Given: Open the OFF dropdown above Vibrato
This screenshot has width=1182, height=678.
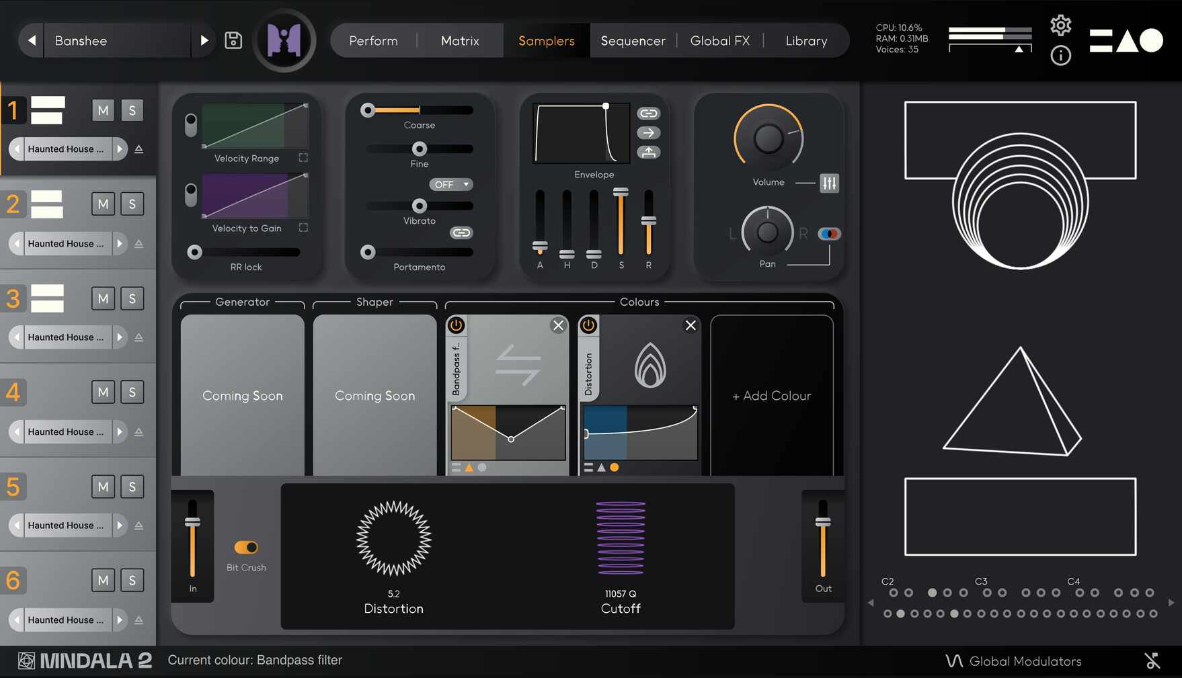Looking at the screenshot, I should tap(450, 183).
